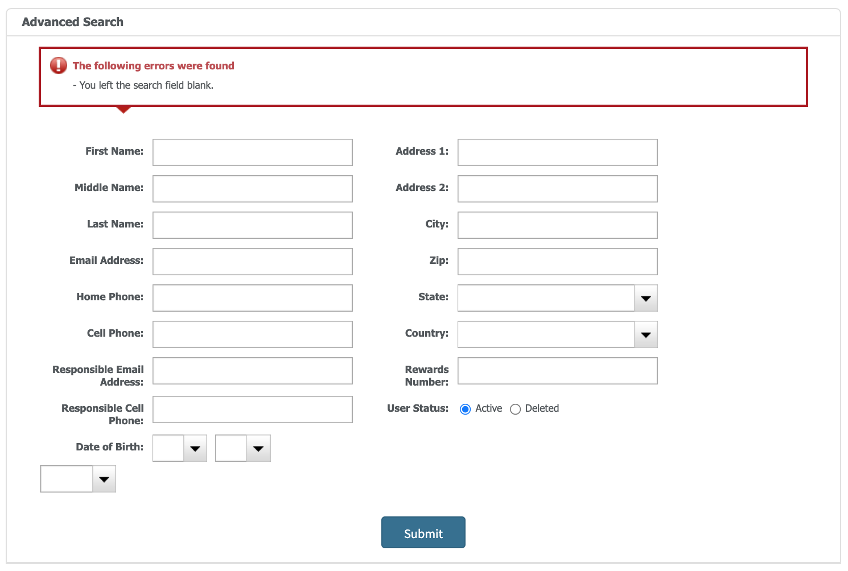
Task: Click 'The following errors were found' text
Action: [x=154, y=65]
